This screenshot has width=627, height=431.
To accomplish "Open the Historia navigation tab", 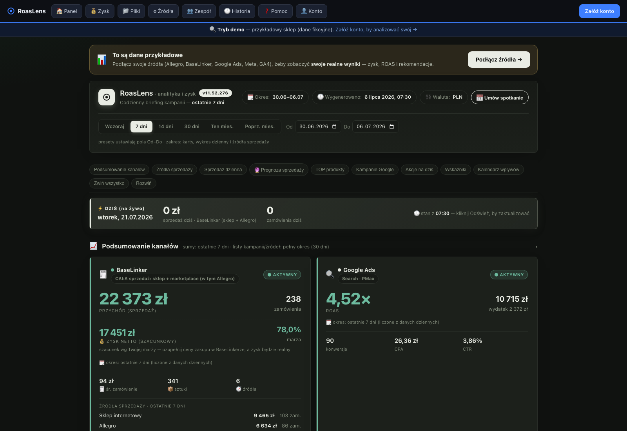I will coord(237,11).
